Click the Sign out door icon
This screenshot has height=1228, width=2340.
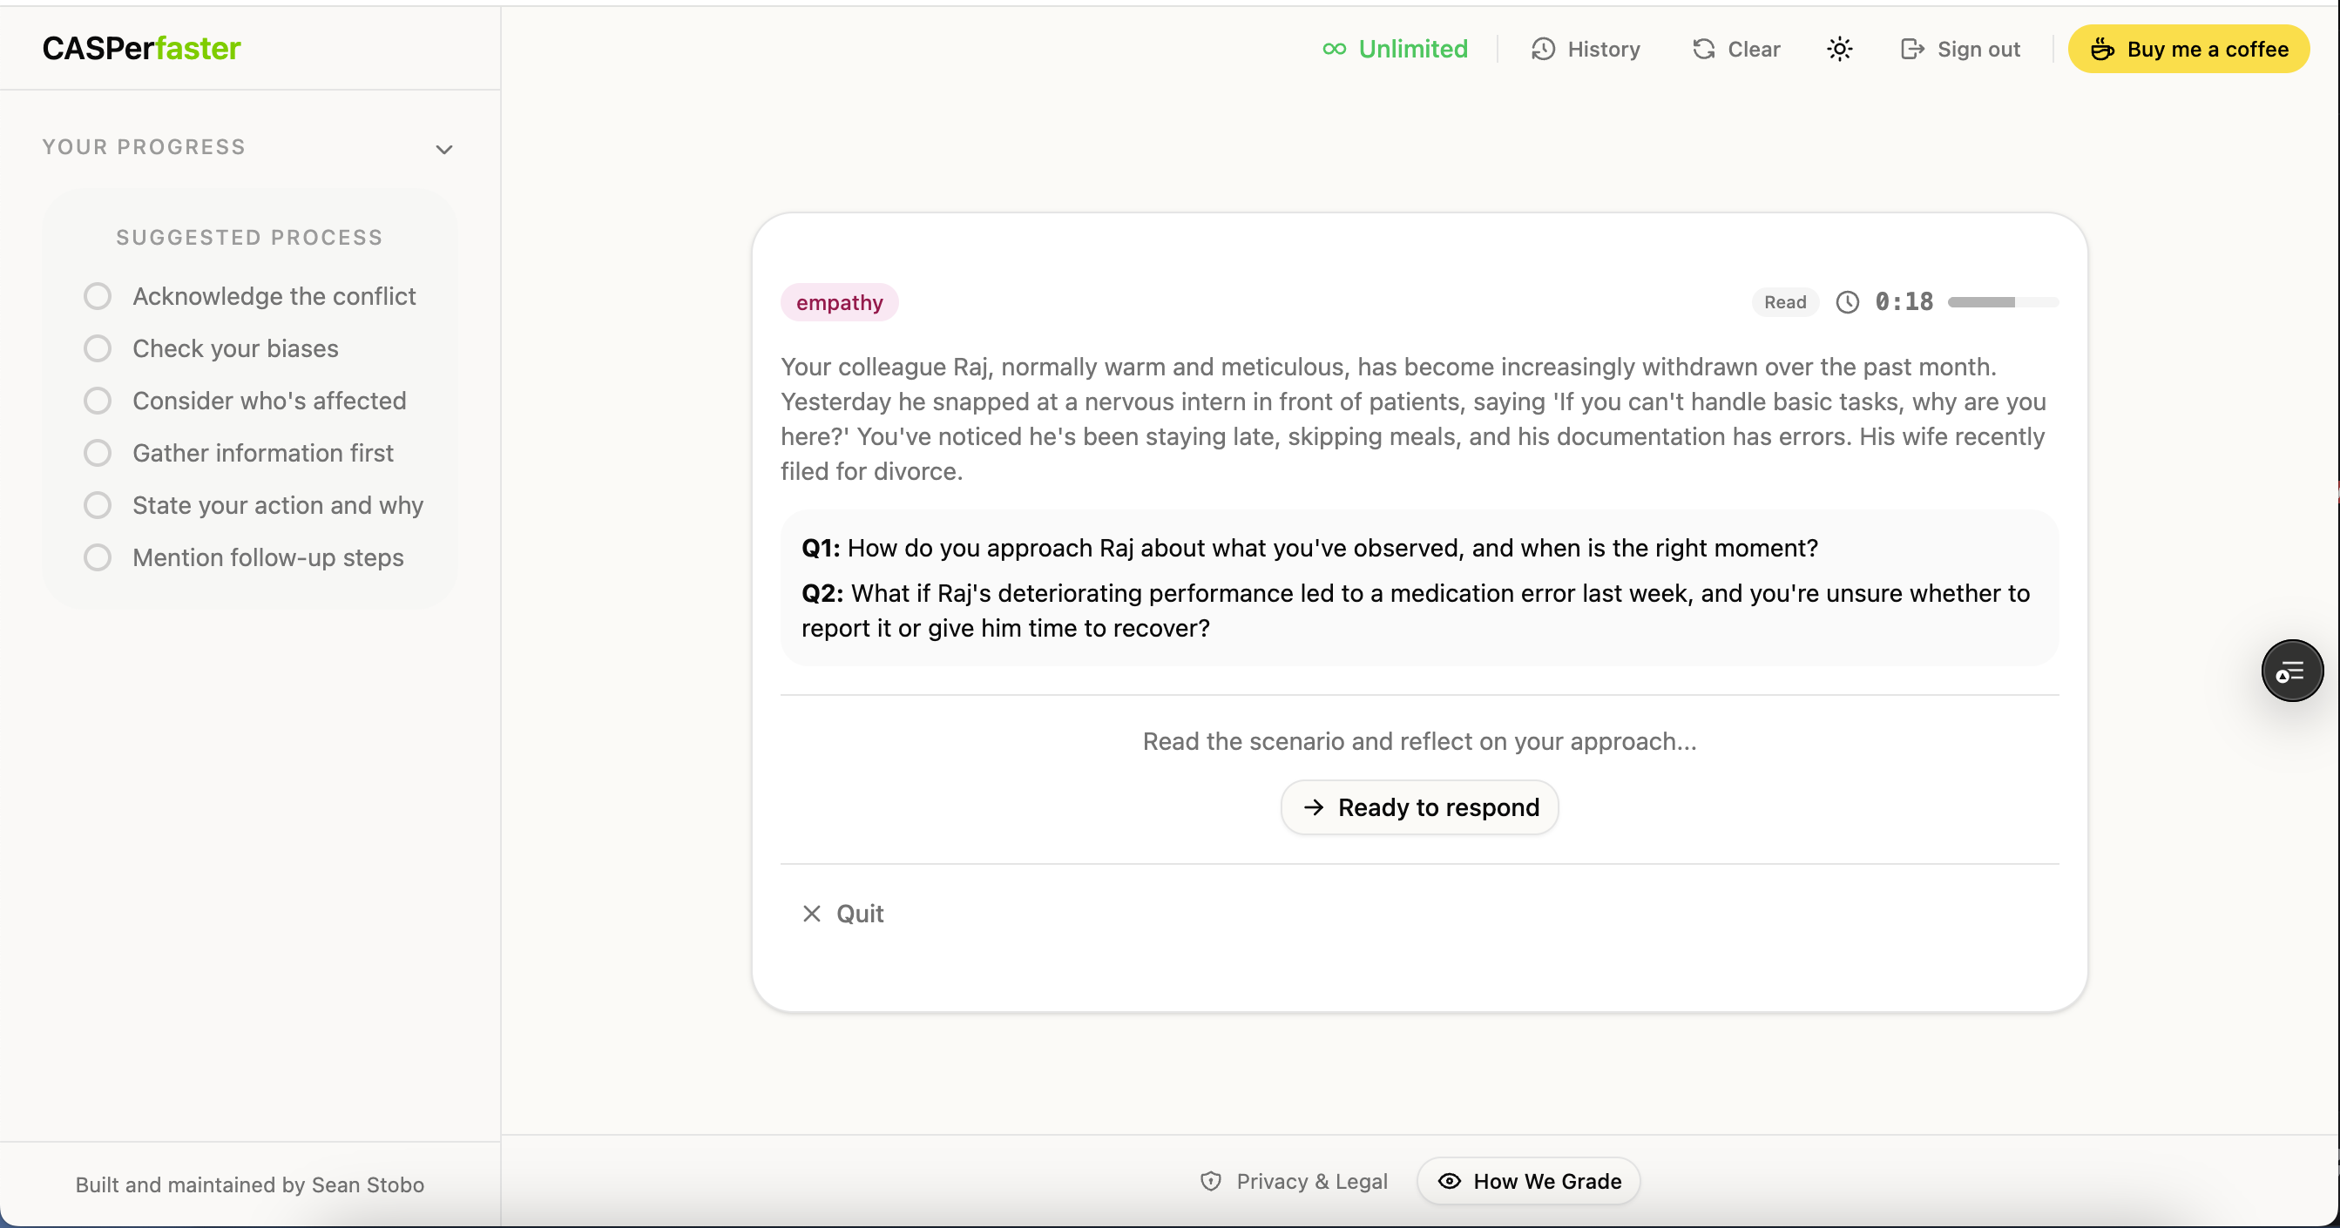[1912, 49]
